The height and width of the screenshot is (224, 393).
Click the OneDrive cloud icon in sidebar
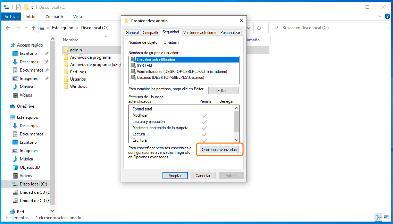12,106
